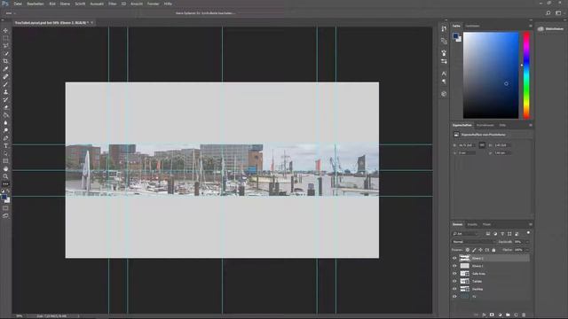The height and width of the screenshot is (319, 568).
Task: Open the layer filter type dropdown
Action: [x=465, y=234]
